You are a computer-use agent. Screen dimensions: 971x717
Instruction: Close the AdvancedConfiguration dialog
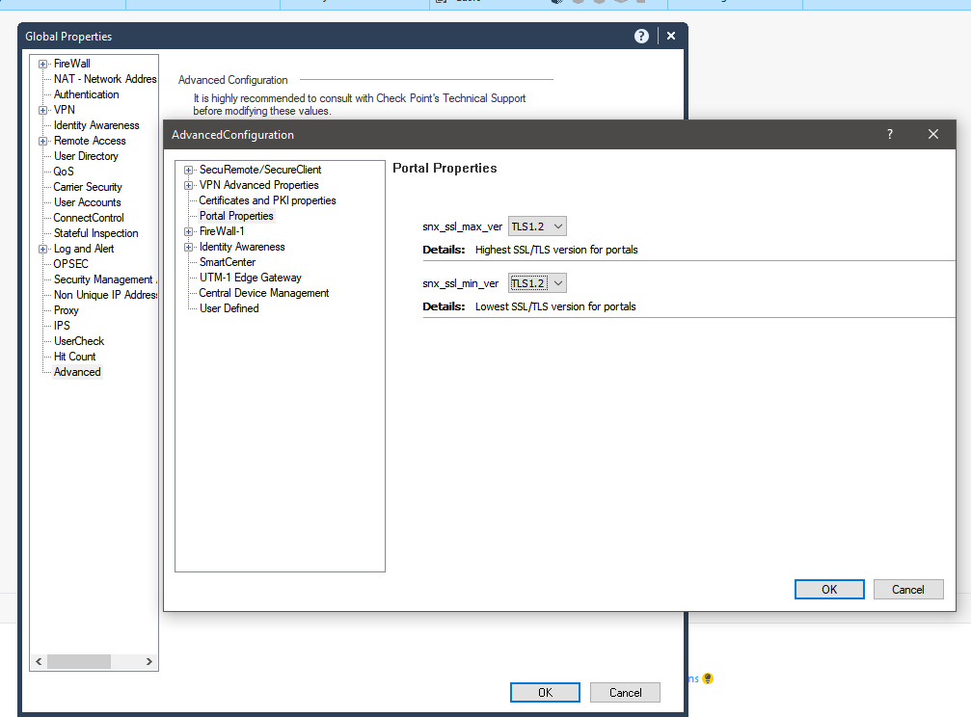pyautogui.click(x=932, y=135)
